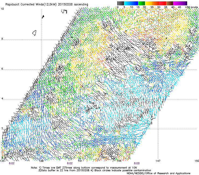Click the NOAA/NESDIS credit text

click(158, 173)
